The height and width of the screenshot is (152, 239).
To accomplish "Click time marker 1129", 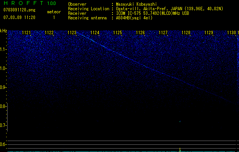I will [x=209, y=33].
